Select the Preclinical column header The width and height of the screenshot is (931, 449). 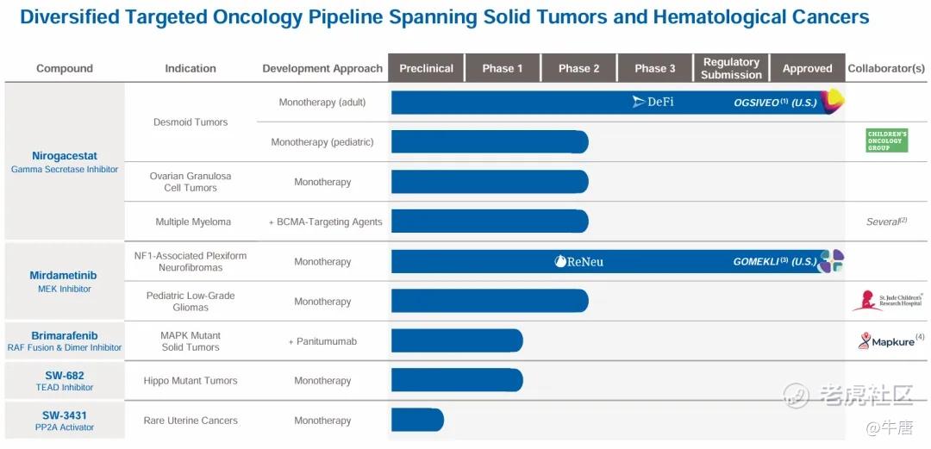click(426, 68)
